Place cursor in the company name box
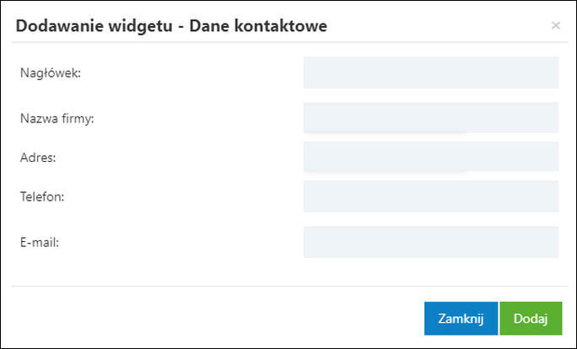 coord(430,118)
